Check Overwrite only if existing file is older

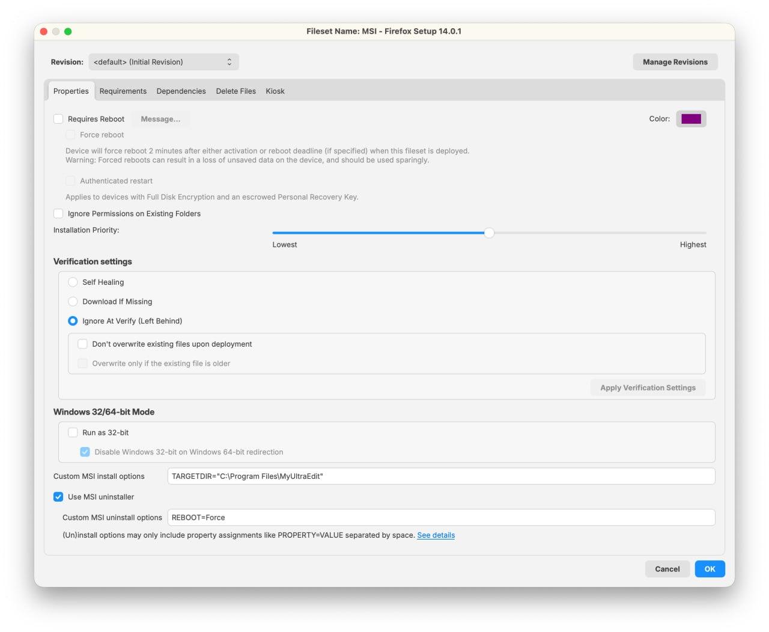(82, 363)
